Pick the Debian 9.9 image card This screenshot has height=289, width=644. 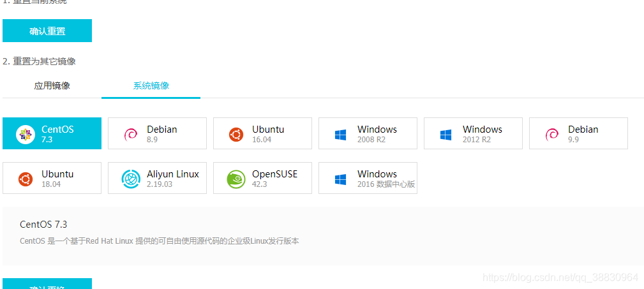point(579,133)
